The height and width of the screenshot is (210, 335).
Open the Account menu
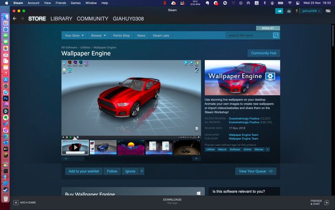click(33, 3)
